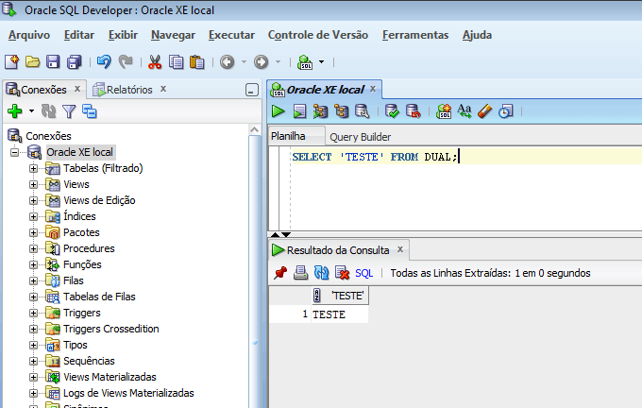This screenshot has width=642, height=408.
Task: Click SQL Tuning Advisor icon
Action: click(x=362, y=111)
